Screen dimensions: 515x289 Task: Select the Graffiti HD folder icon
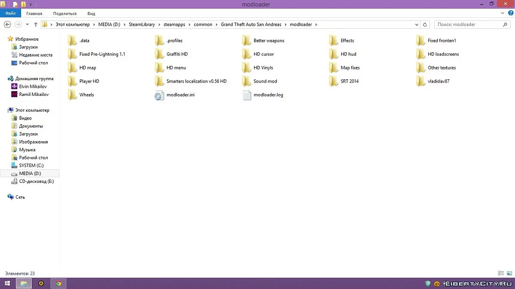(159, 54)
